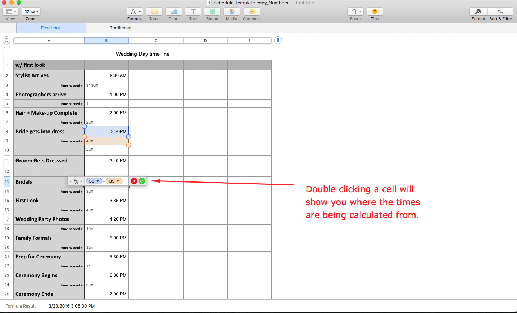
Task: Switch to the Traditional sheet tab
Action: tap(121, 28)
